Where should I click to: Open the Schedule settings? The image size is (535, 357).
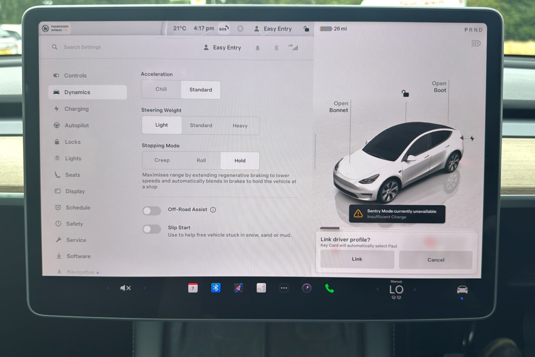click(x=73, y=207)
